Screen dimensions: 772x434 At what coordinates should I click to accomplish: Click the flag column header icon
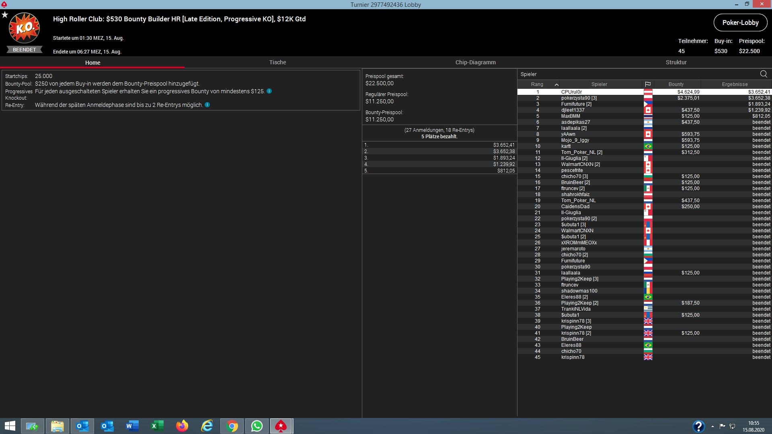pos(648,84)
